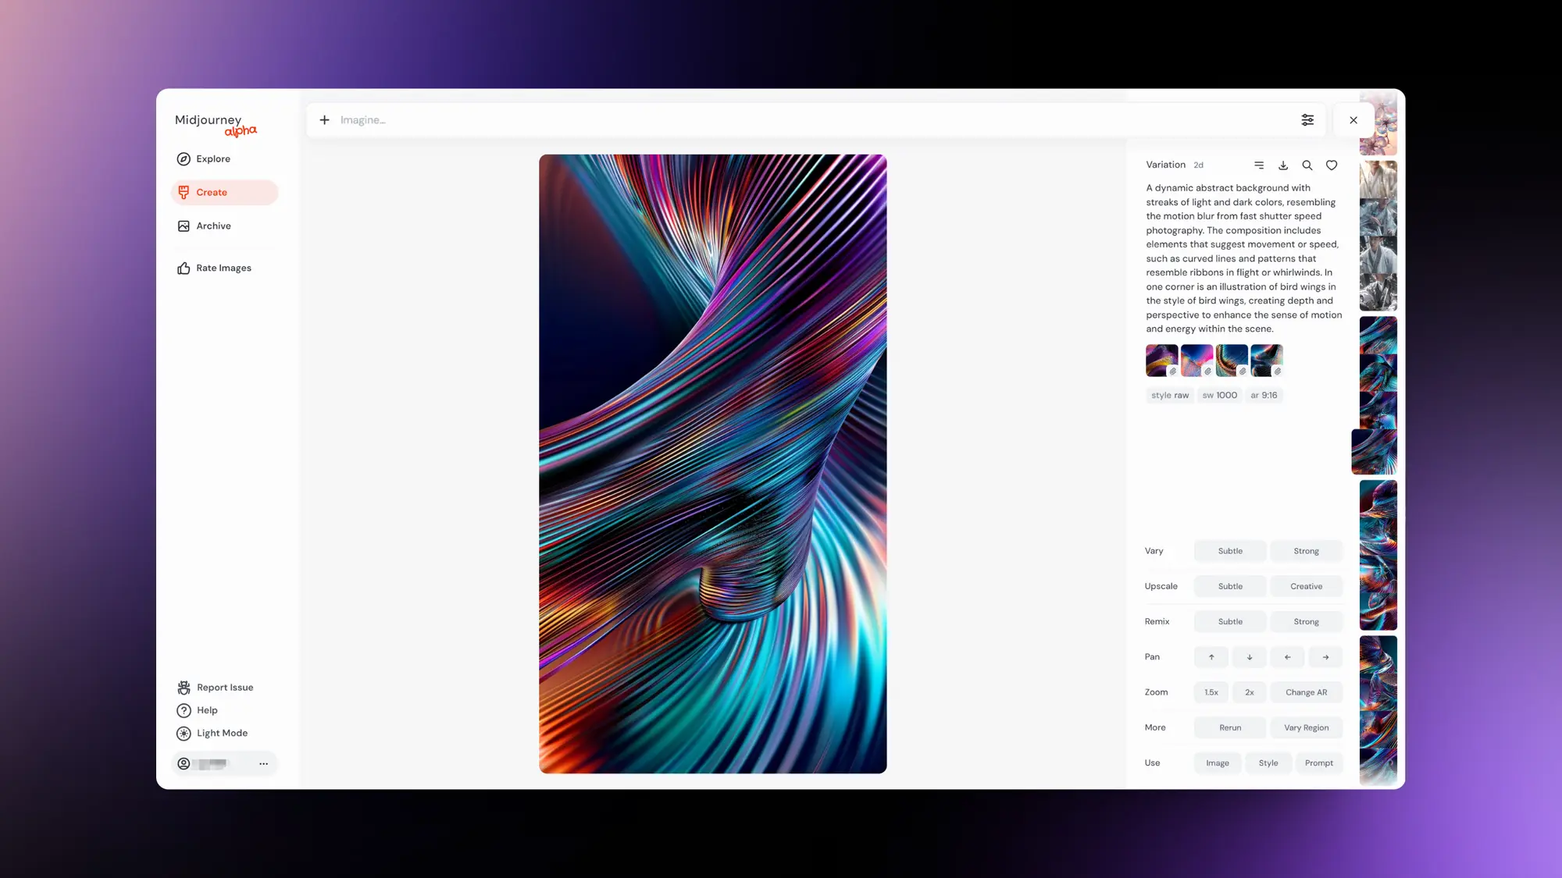Toggle Light Mode
This screenshot has height=878, width=1562.
click(222, 733)
